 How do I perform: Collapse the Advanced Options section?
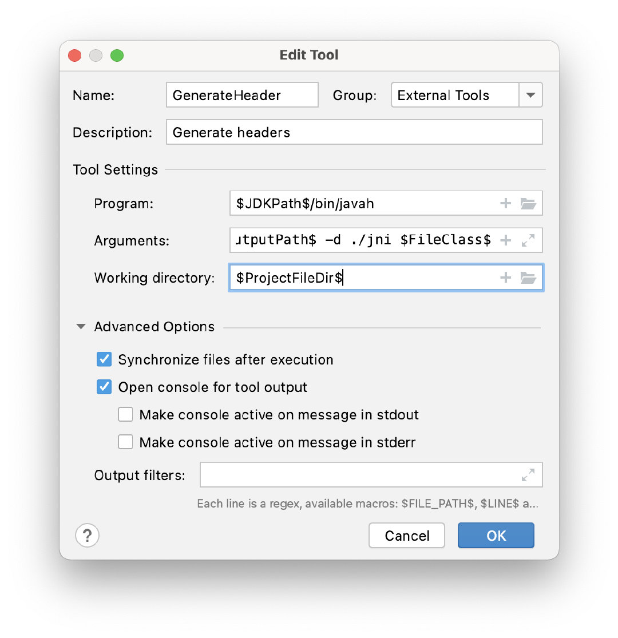(x=80, y=326)
